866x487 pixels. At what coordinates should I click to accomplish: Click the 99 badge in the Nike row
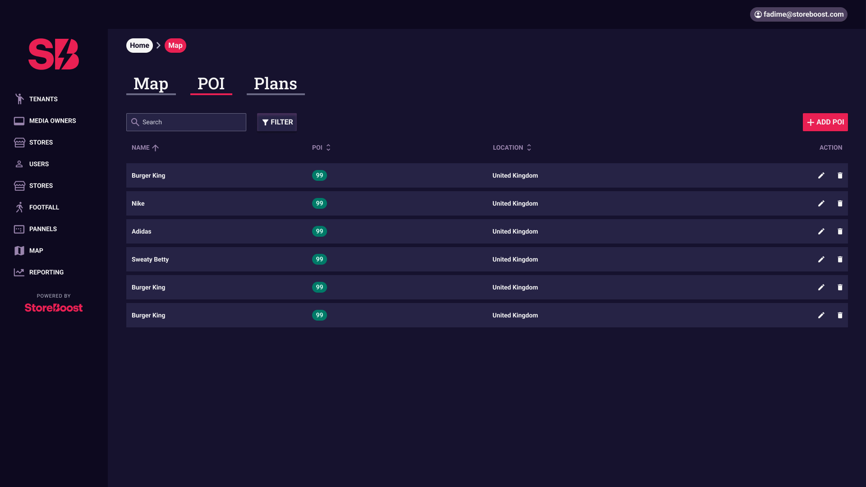(x=319, y=203)
